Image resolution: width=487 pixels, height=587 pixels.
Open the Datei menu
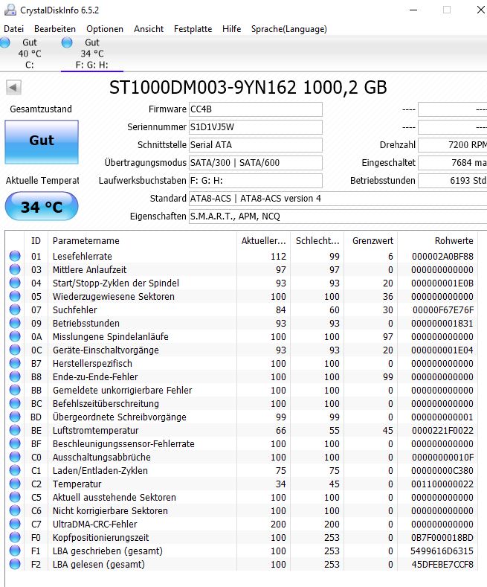pos(14,29)
